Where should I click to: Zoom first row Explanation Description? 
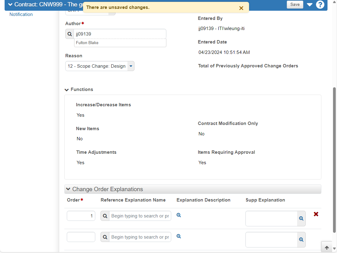tap(179, 215)
